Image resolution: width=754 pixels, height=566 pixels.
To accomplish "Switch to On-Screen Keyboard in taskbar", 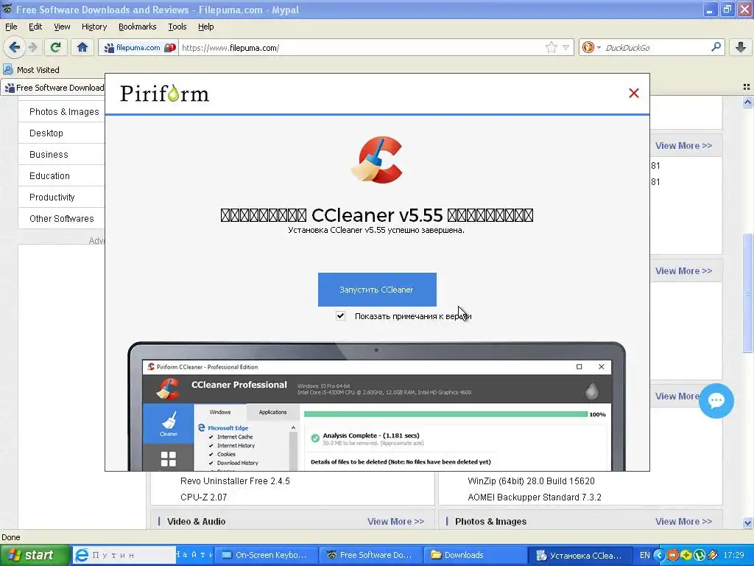I will point(266,555).
